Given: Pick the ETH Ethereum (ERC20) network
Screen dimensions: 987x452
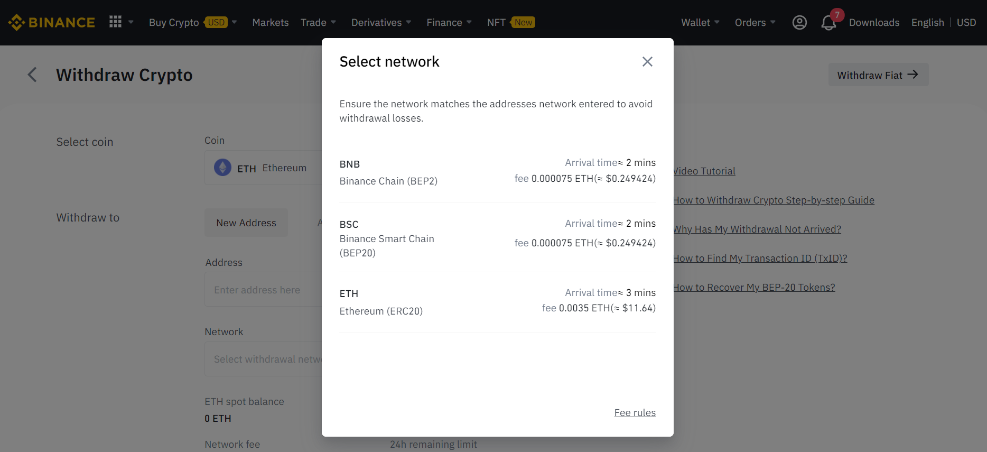Looking at the screenshot, I should [x=497, y=302].
